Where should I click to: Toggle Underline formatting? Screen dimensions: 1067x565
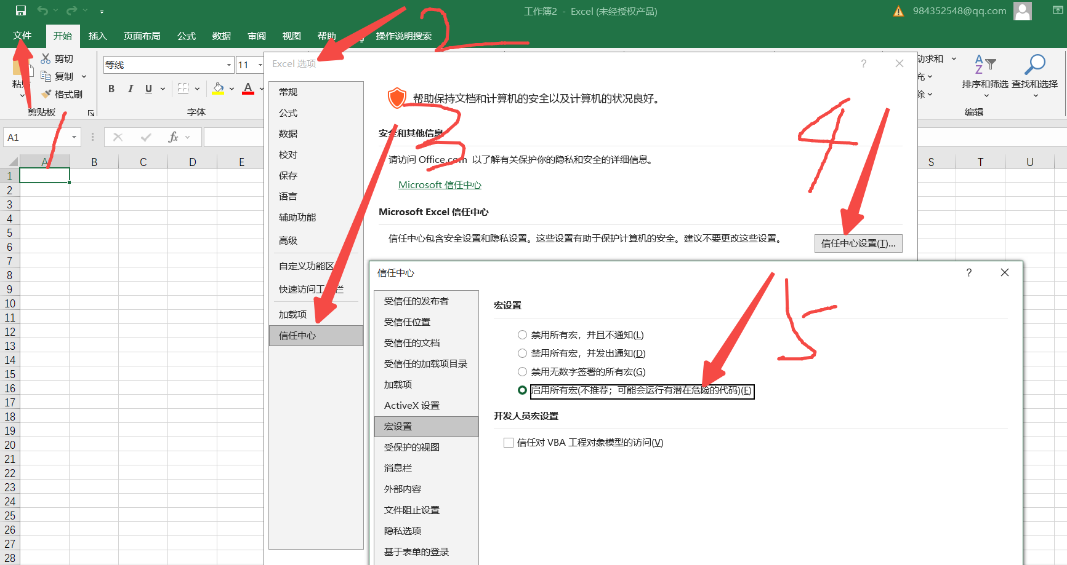tap(148, 89)
